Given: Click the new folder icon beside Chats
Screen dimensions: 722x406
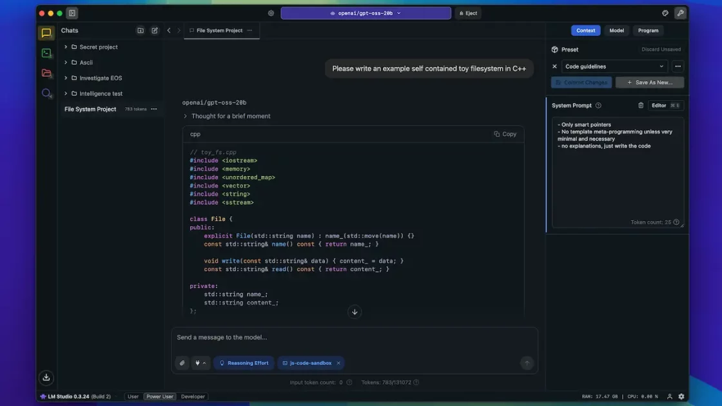Looking at the screenshot, I should tap(141, 30).
